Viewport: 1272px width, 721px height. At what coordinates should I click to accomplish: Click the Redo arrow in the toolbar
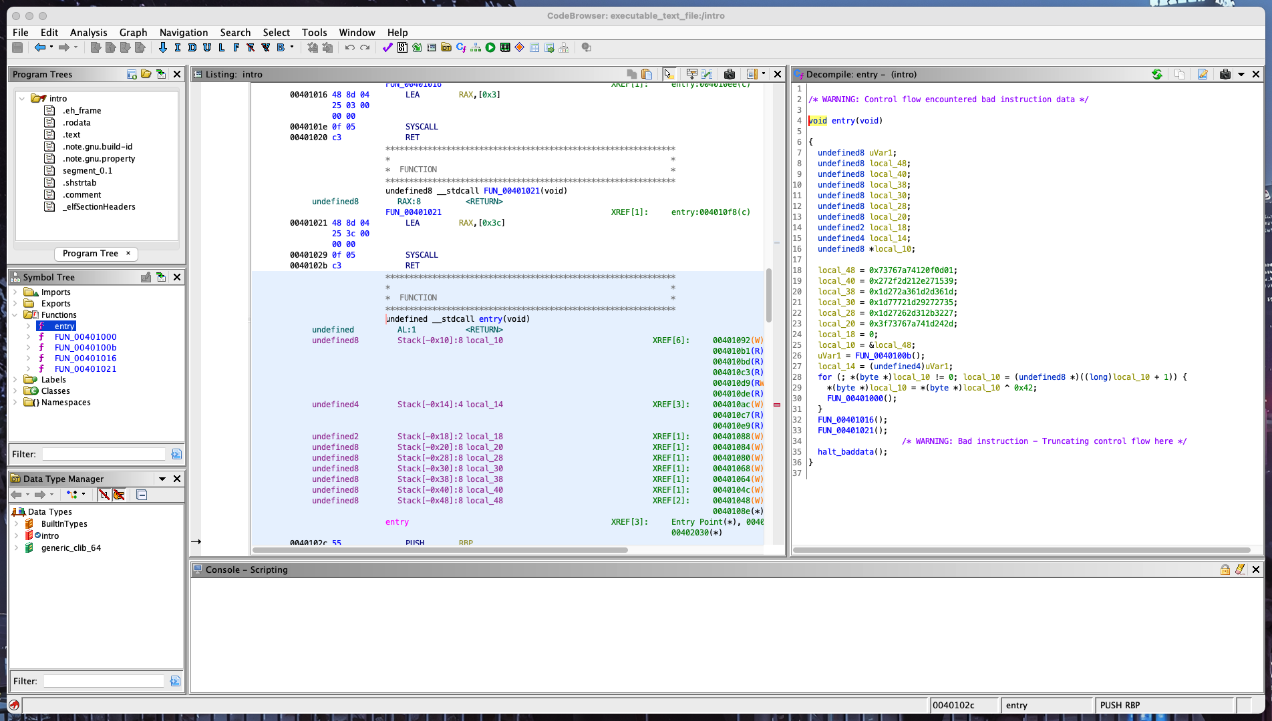365,47
